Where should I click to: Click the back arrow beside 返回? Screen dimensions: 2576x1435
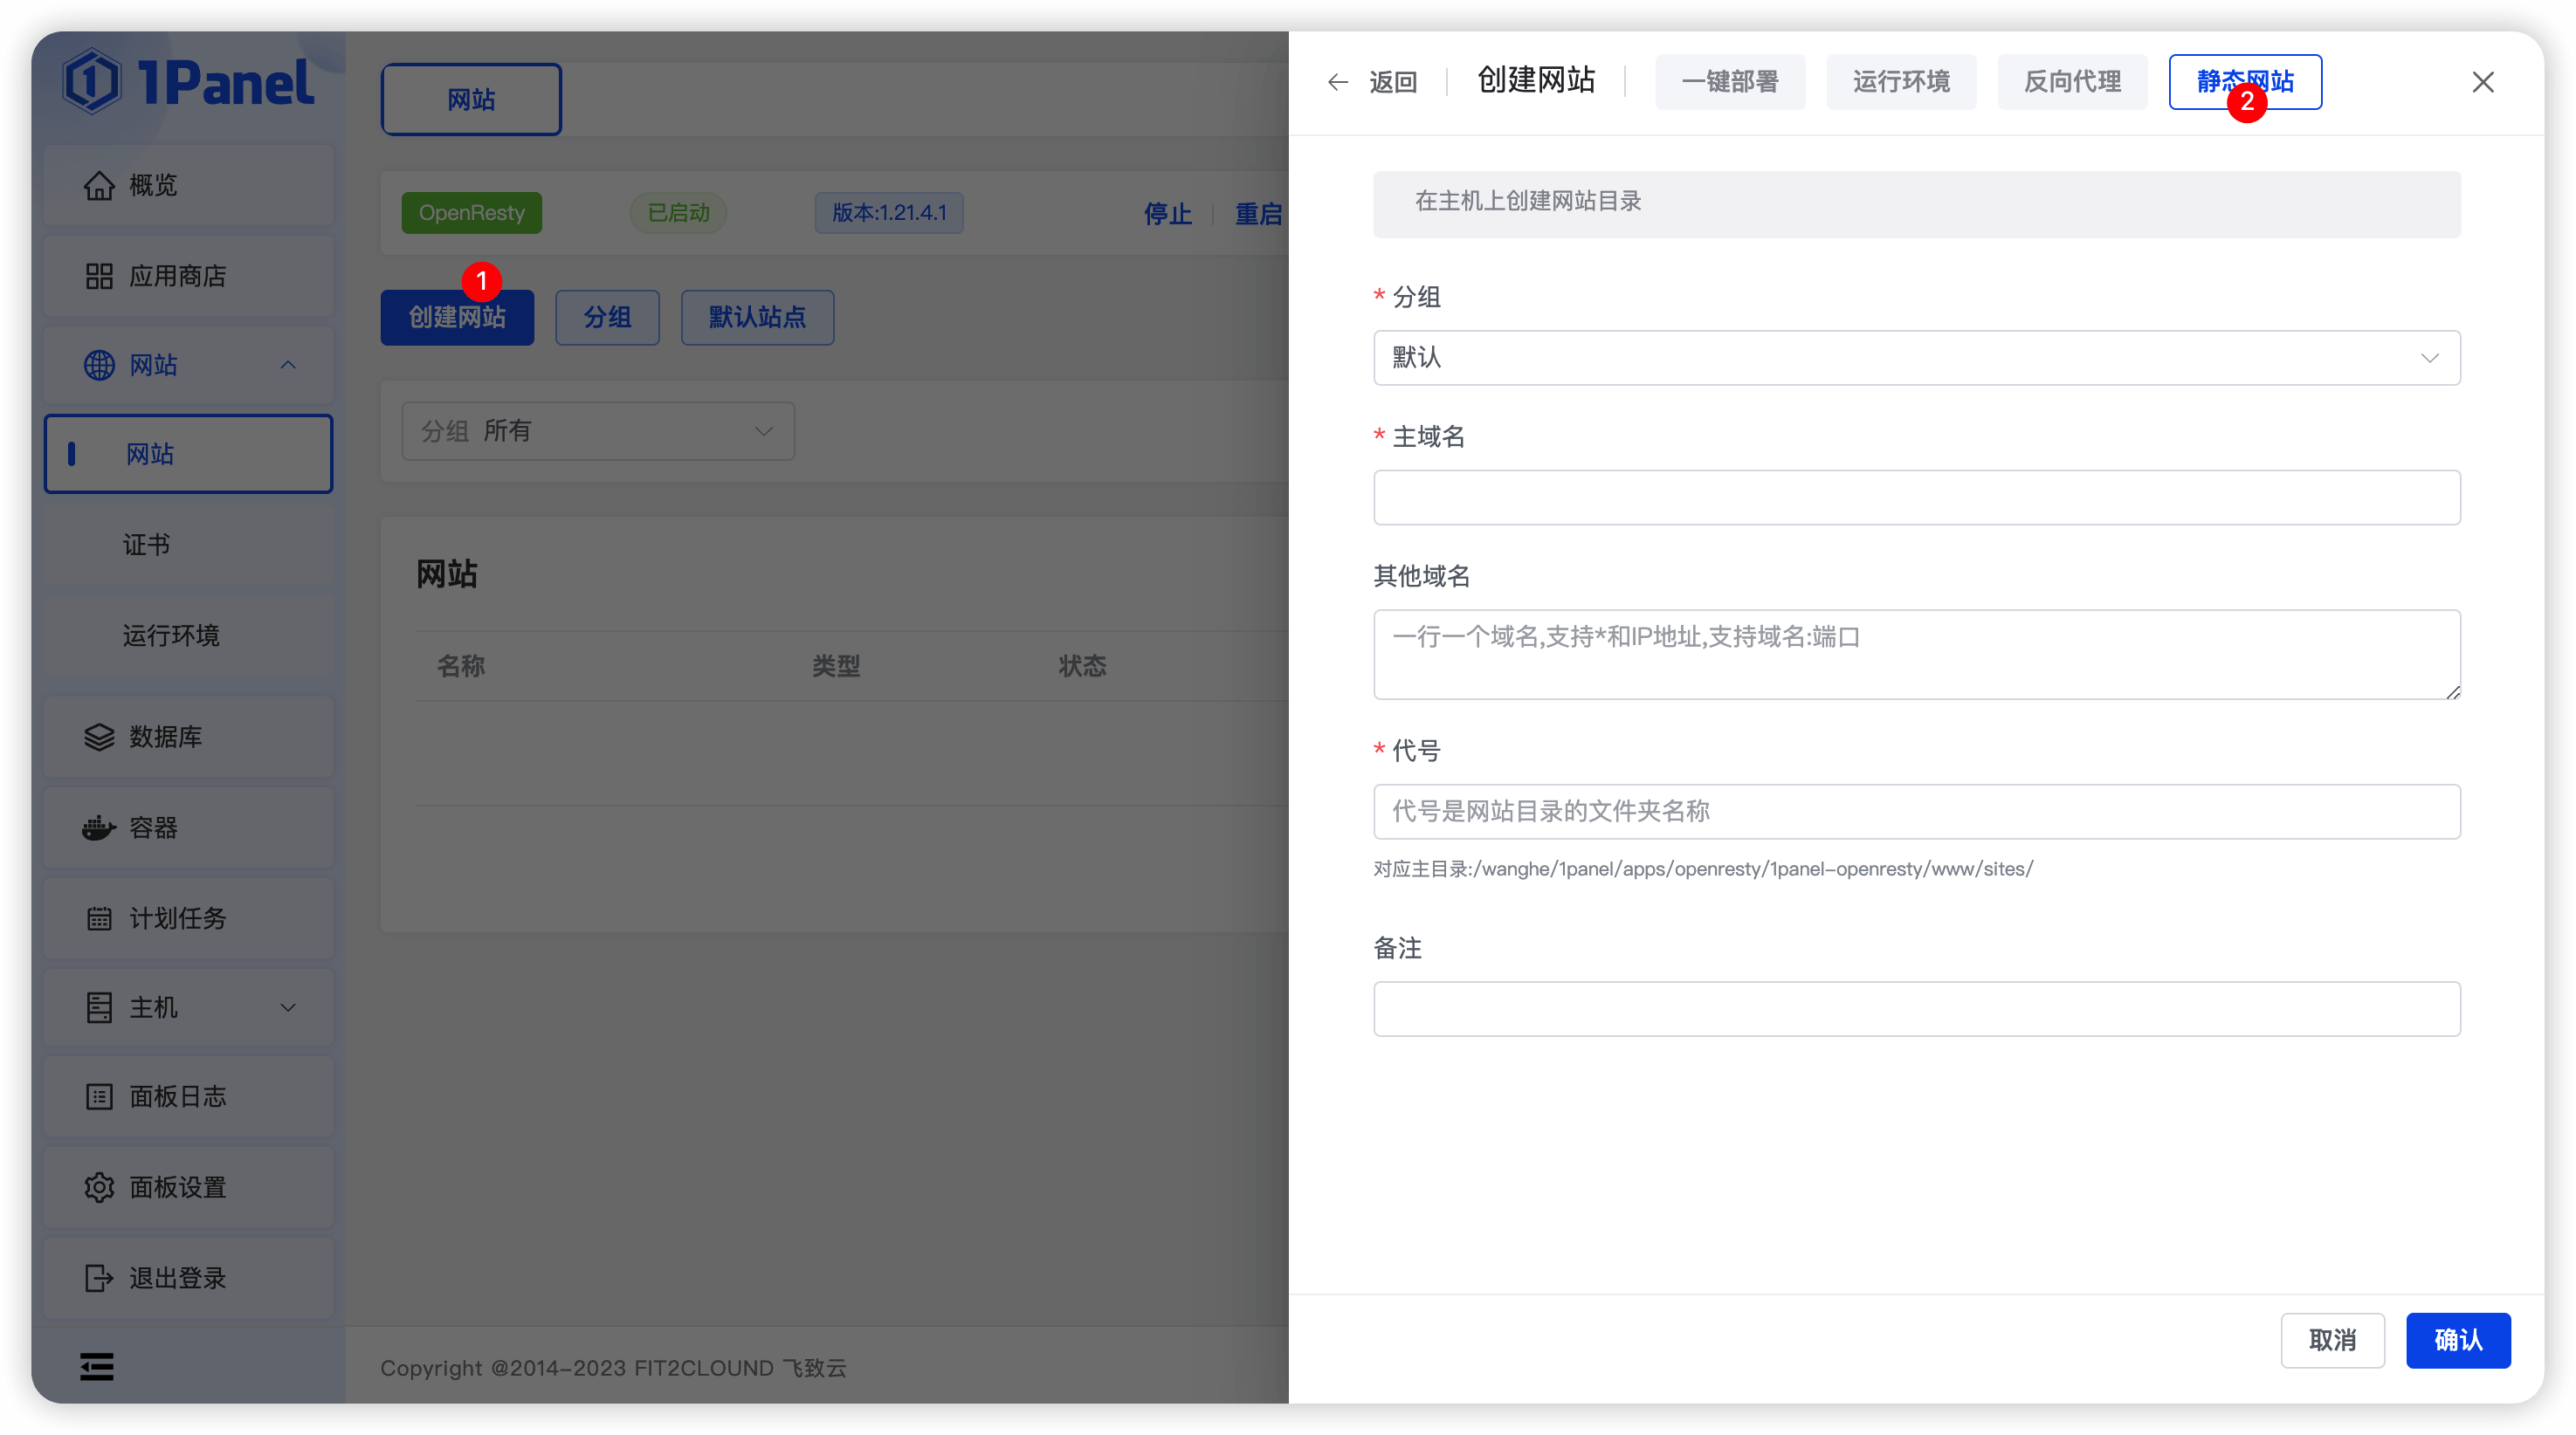1337,82
